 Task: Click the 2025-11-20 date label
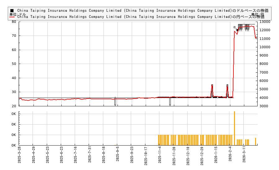174,156
